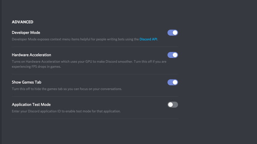Screen dimensions: 257x144
Task: Click the Developer Mode description text
Action: point(85,39)
